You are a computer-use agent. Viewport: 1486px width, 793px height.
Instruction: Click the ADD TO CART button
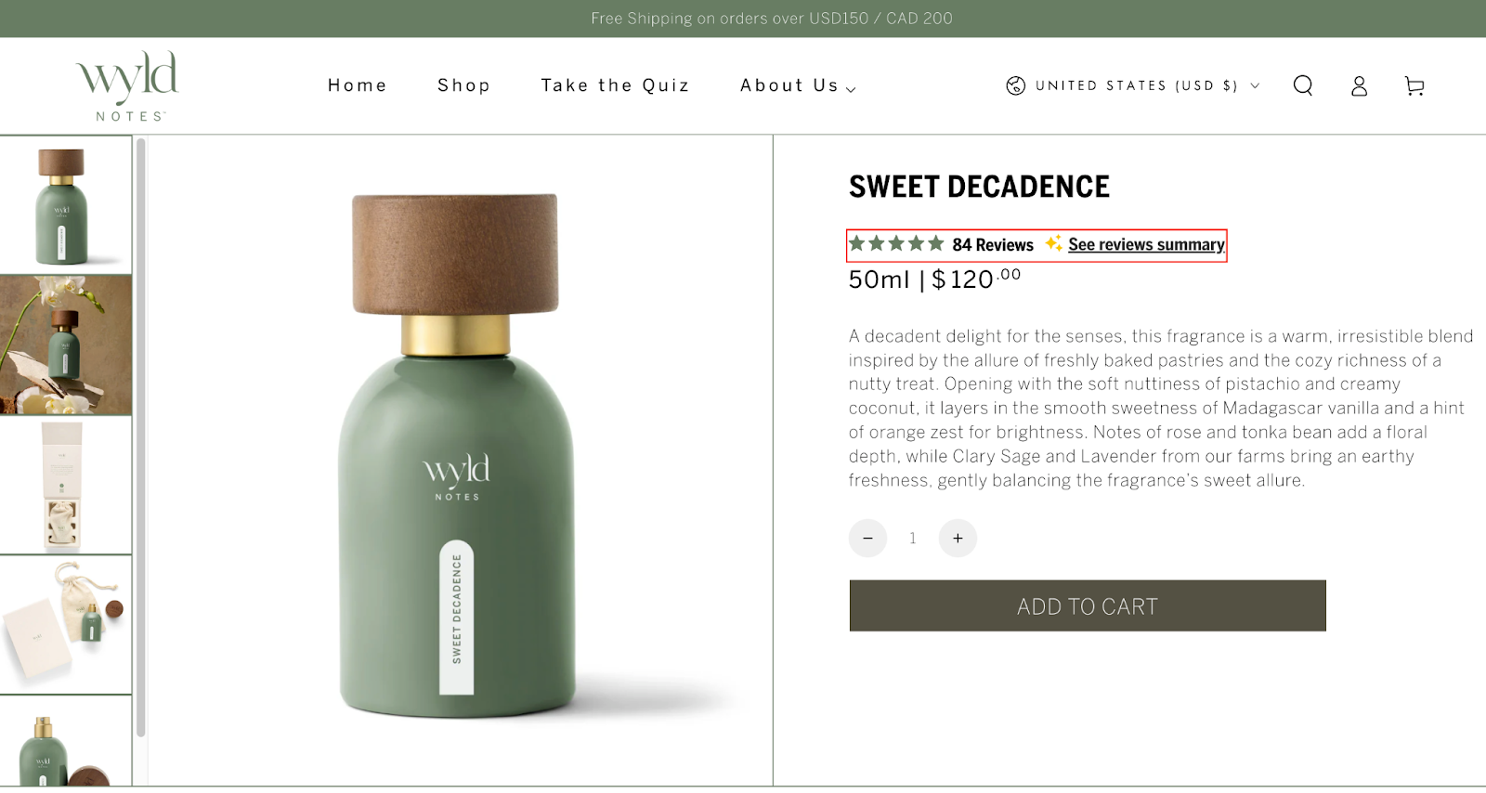coord(1087,605)
